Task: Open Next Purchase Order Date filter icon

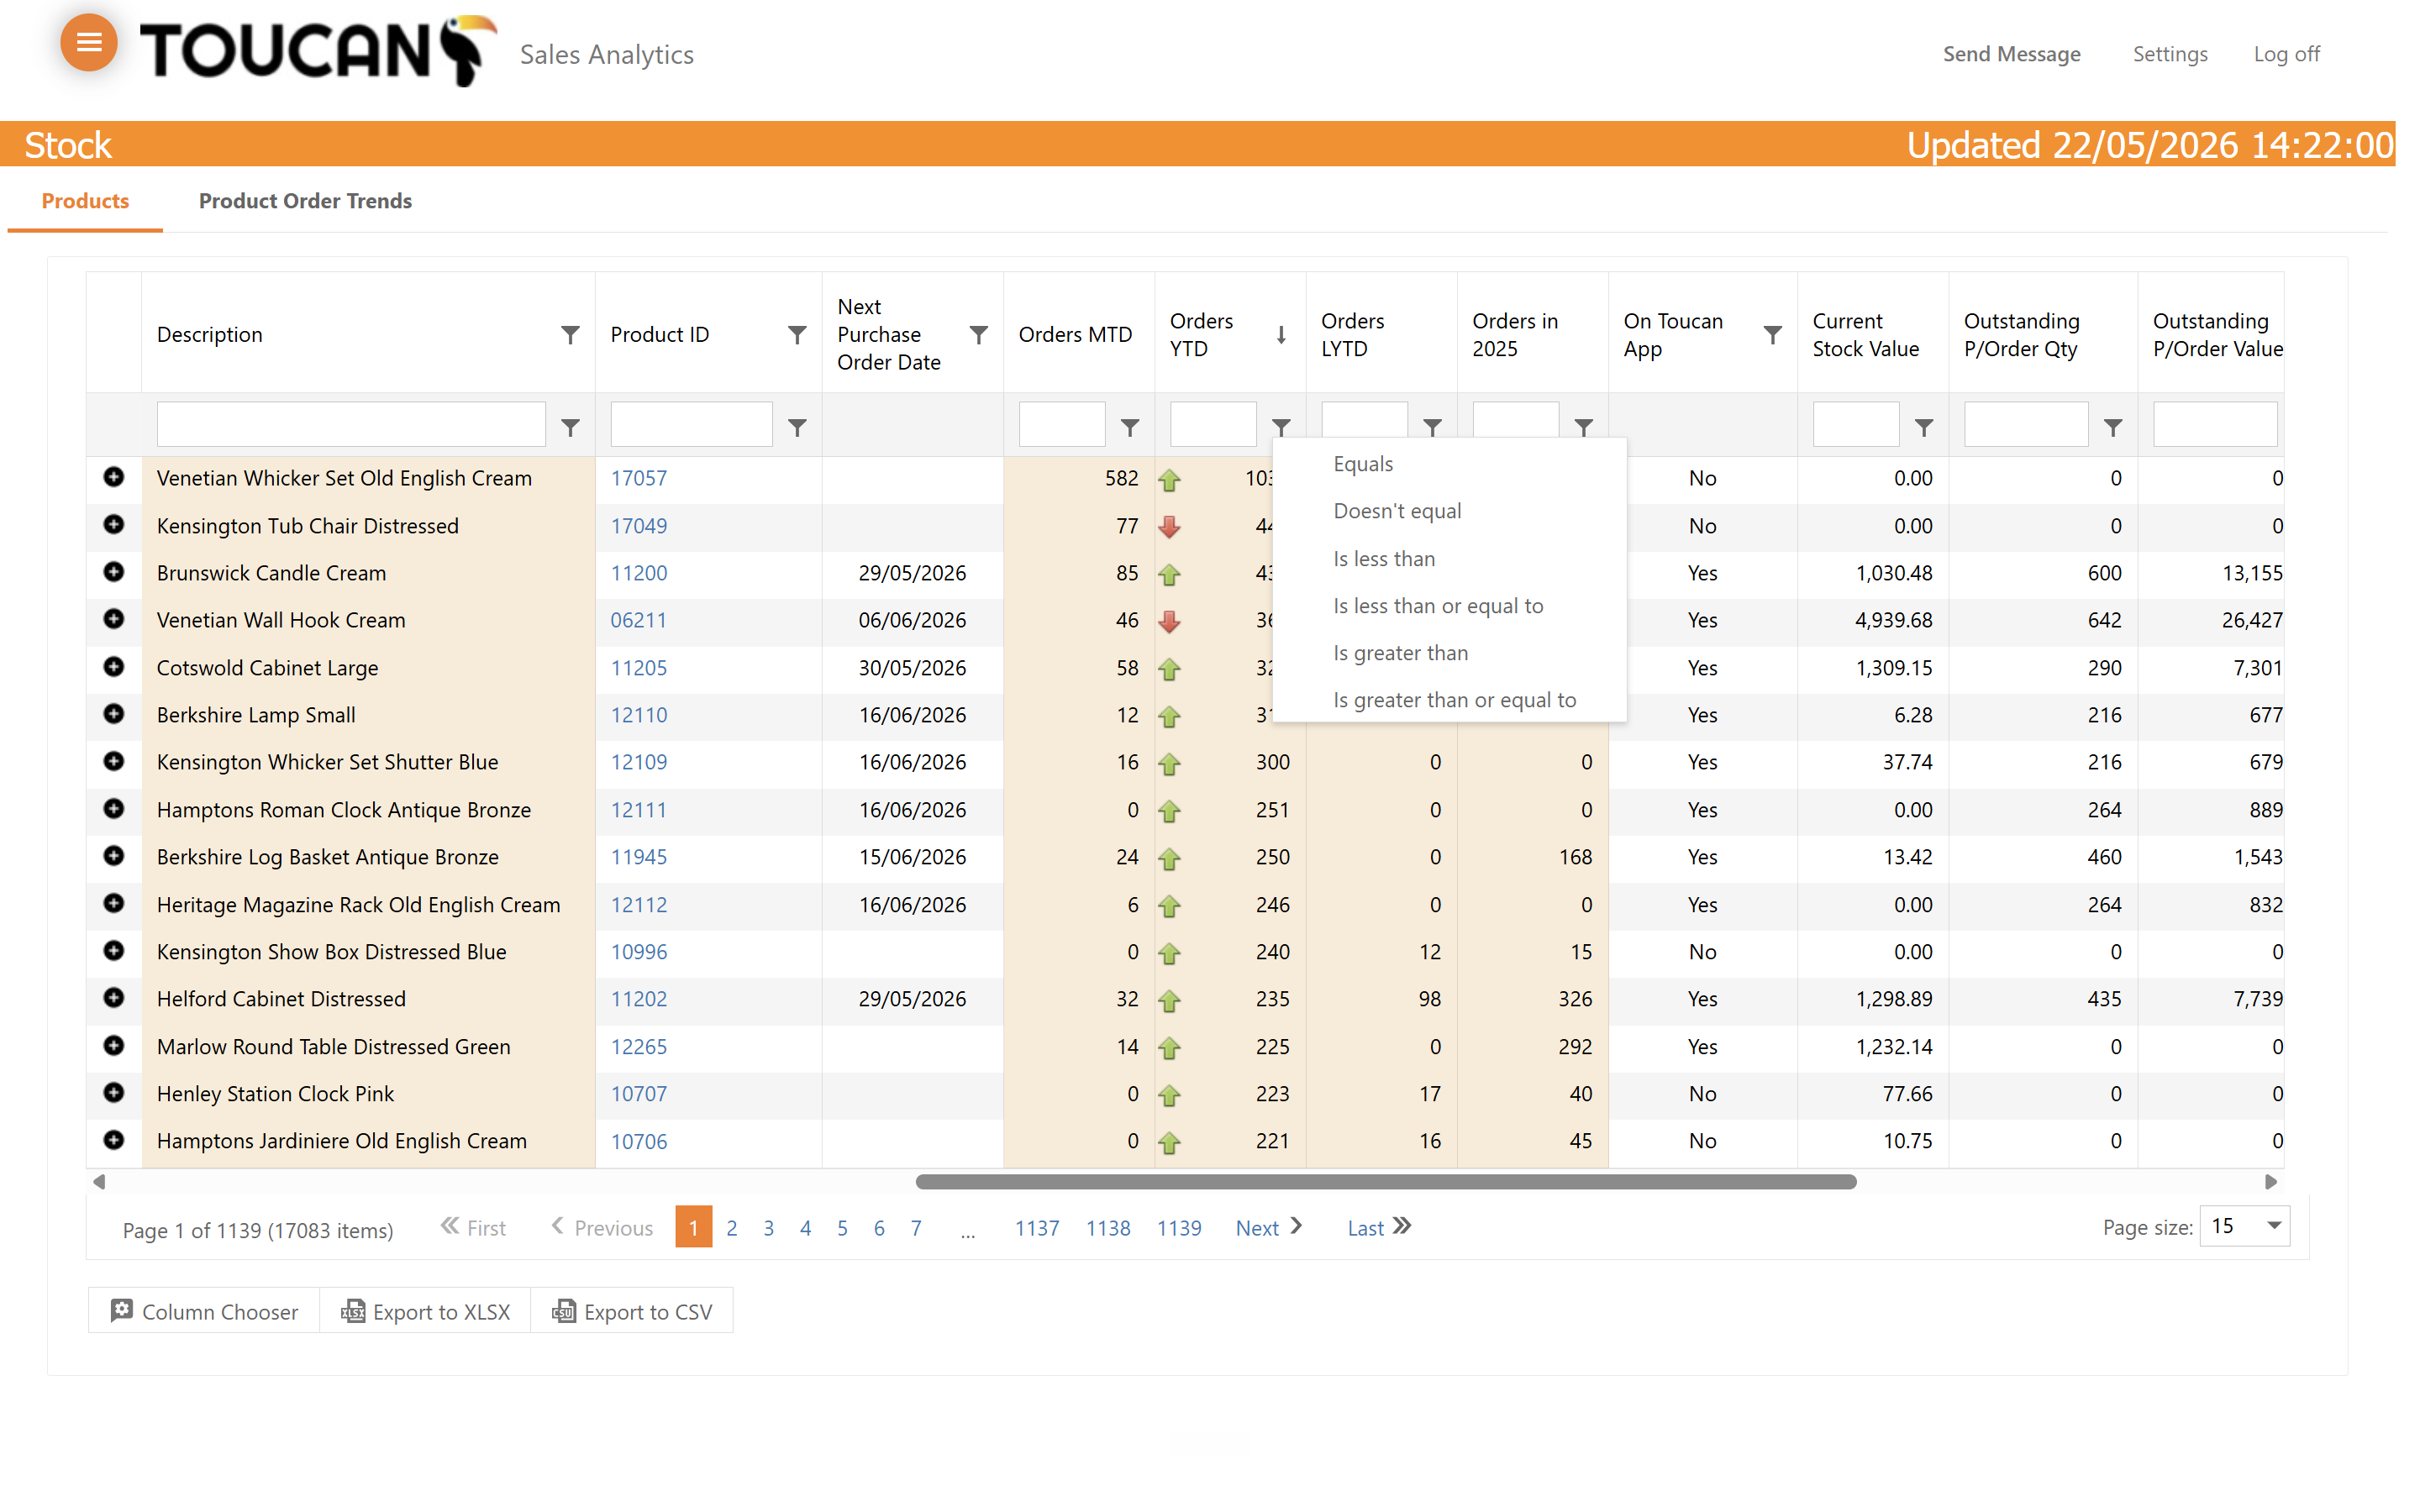Action: click(x=979, y=334)
